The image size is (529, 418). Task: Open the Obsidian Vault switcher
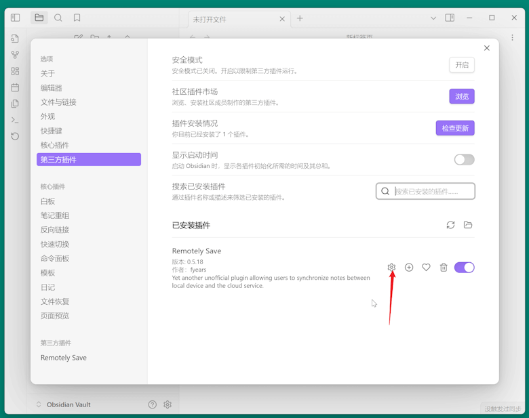click(x=68, y=404)
